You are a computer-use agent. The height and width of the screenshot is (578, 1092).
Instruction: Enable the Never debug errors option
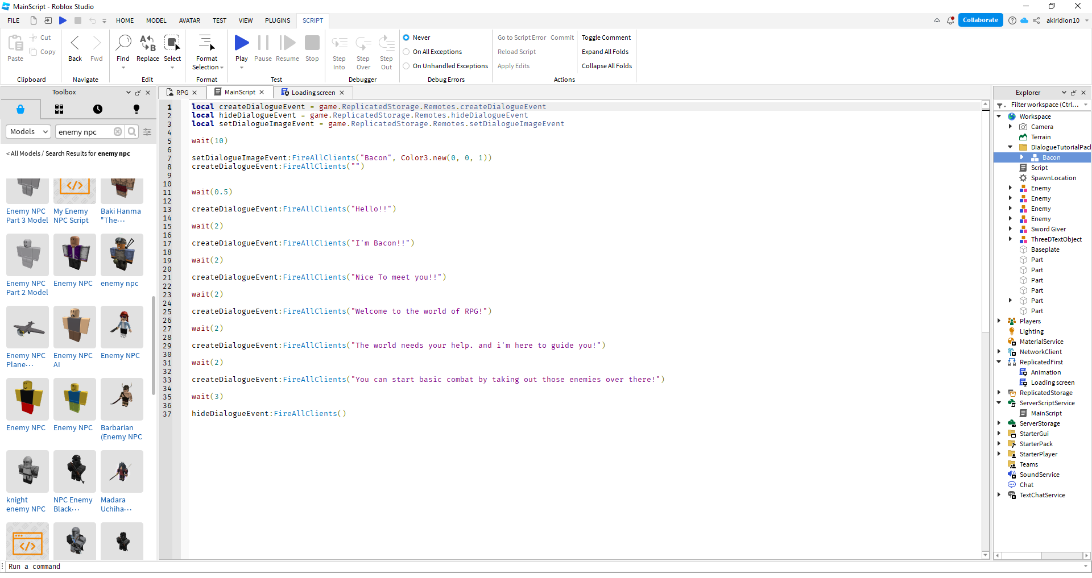pyautogui.click(x=406, y=37)
